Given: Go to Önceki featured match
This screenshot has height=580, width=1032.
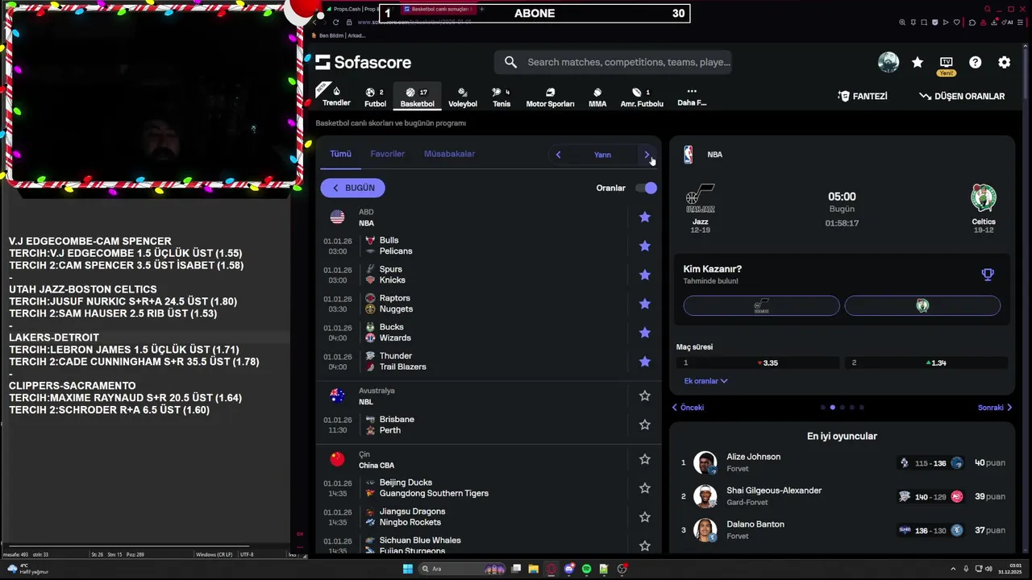Looking at the screenshot, I should click(688, 408).
